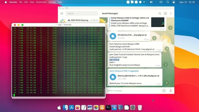Click liberica-jdk-full-bin file name
The width and height of the screenshot is (199, 112).
(x=138, y=76)
